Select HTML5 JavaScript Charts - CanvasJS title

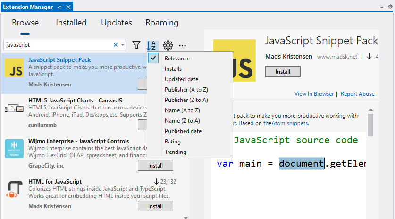pos(75,101)
